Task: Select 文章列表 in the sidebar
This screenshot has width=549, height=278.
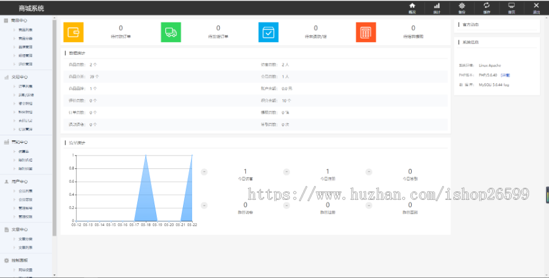Action: click(26, 248)
